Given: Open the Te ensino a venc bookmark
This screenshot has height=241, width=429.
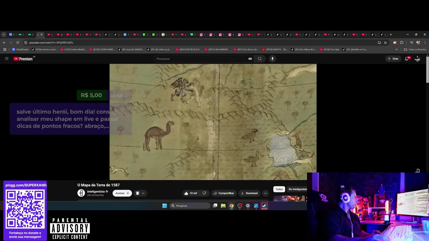Looking at the screenshot, I should [45, 50].
